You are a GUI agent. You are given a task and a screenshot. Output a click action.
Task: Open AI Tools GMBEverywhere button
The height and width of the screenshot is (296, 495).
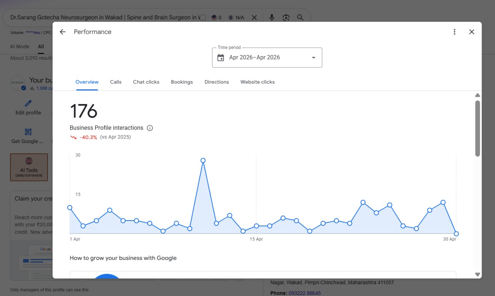(x=29, y=167)
